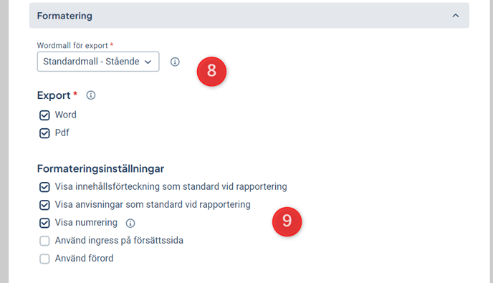Click the arrow inside Wordmall dropdown
Image resolution: width=493 pixels, height=283 pixels.
(x=148, y=62)
